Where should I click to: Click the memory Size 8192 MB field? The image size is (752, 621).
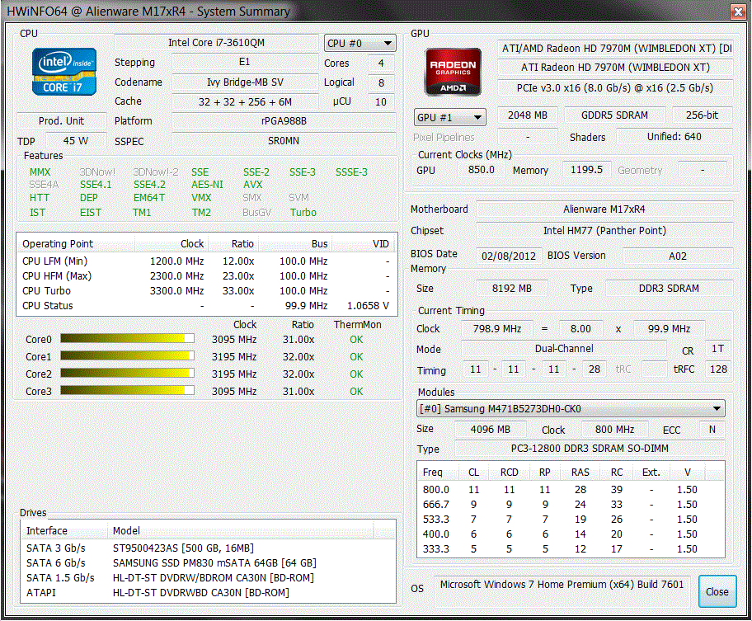click(512, 288)
